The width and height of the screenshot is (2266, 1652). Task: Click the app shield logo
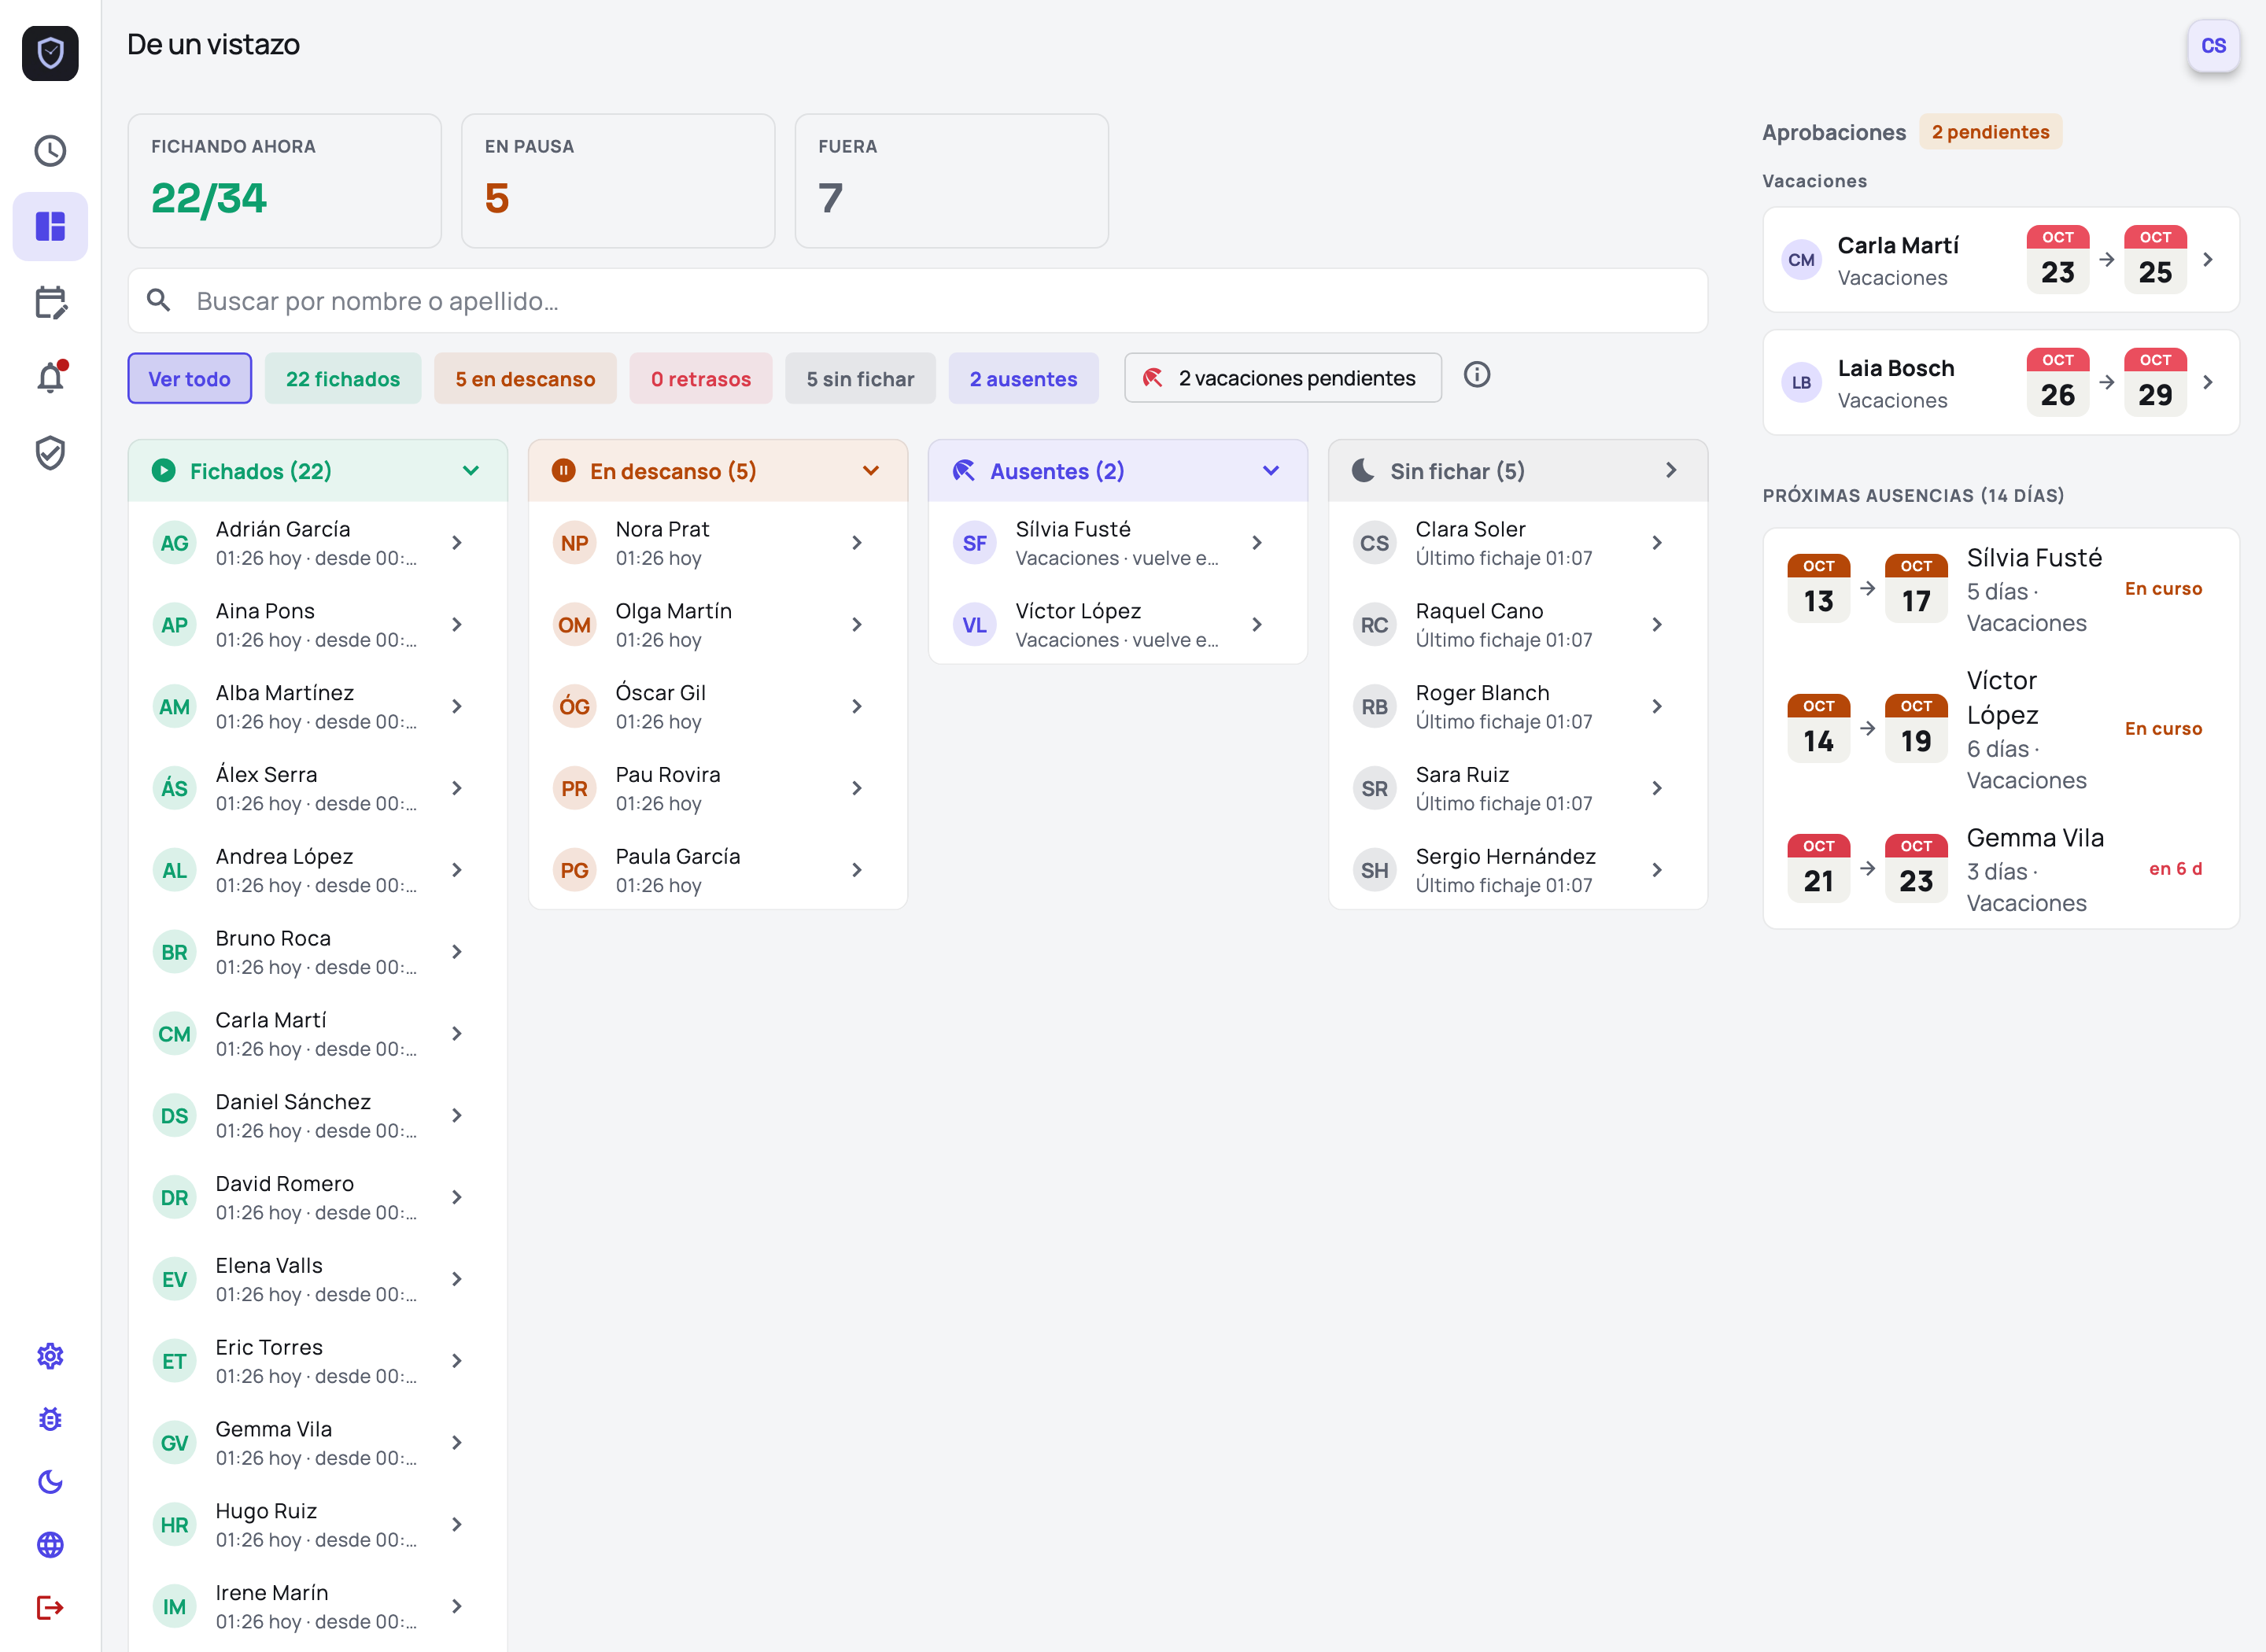[50, 53]
